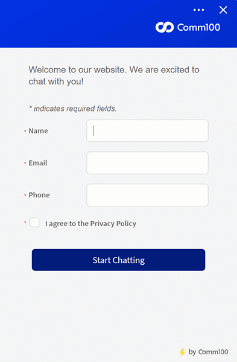Click the welcome greeting message text
The height and width of the screenshot is (362, 237).
[x=114, y=75]
